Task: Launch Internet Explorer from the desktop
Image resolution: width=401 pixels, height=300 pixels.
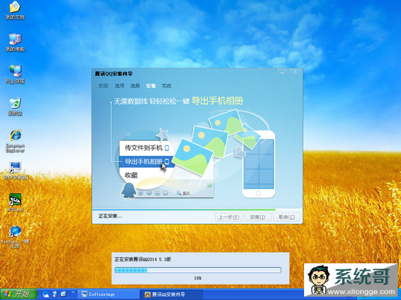Action: [15, 141]
